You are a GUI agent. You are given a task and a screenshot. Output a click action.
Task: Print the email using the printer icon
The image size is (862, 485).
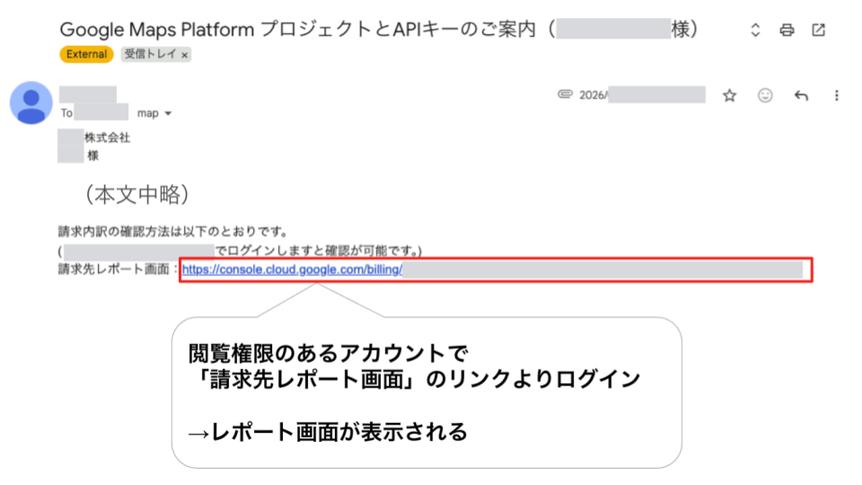point(787,30)
